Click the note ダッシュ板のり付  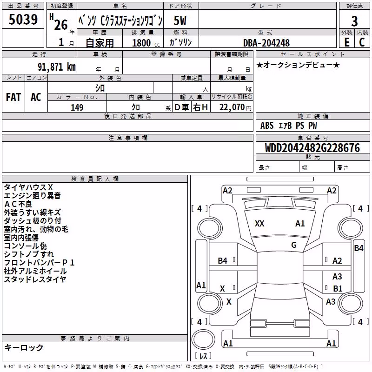click(x=33, y=220)
